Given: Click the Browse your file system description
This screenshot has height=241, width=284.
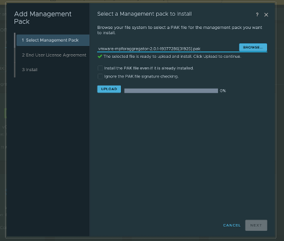Looking at the screenshot, I should (x=179, y=30).
